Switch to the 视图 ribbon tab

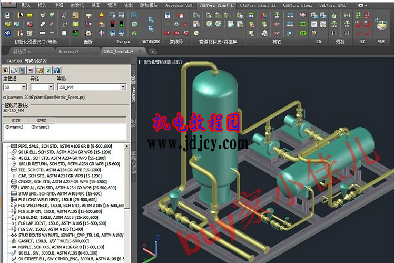(x=95, y=5)
